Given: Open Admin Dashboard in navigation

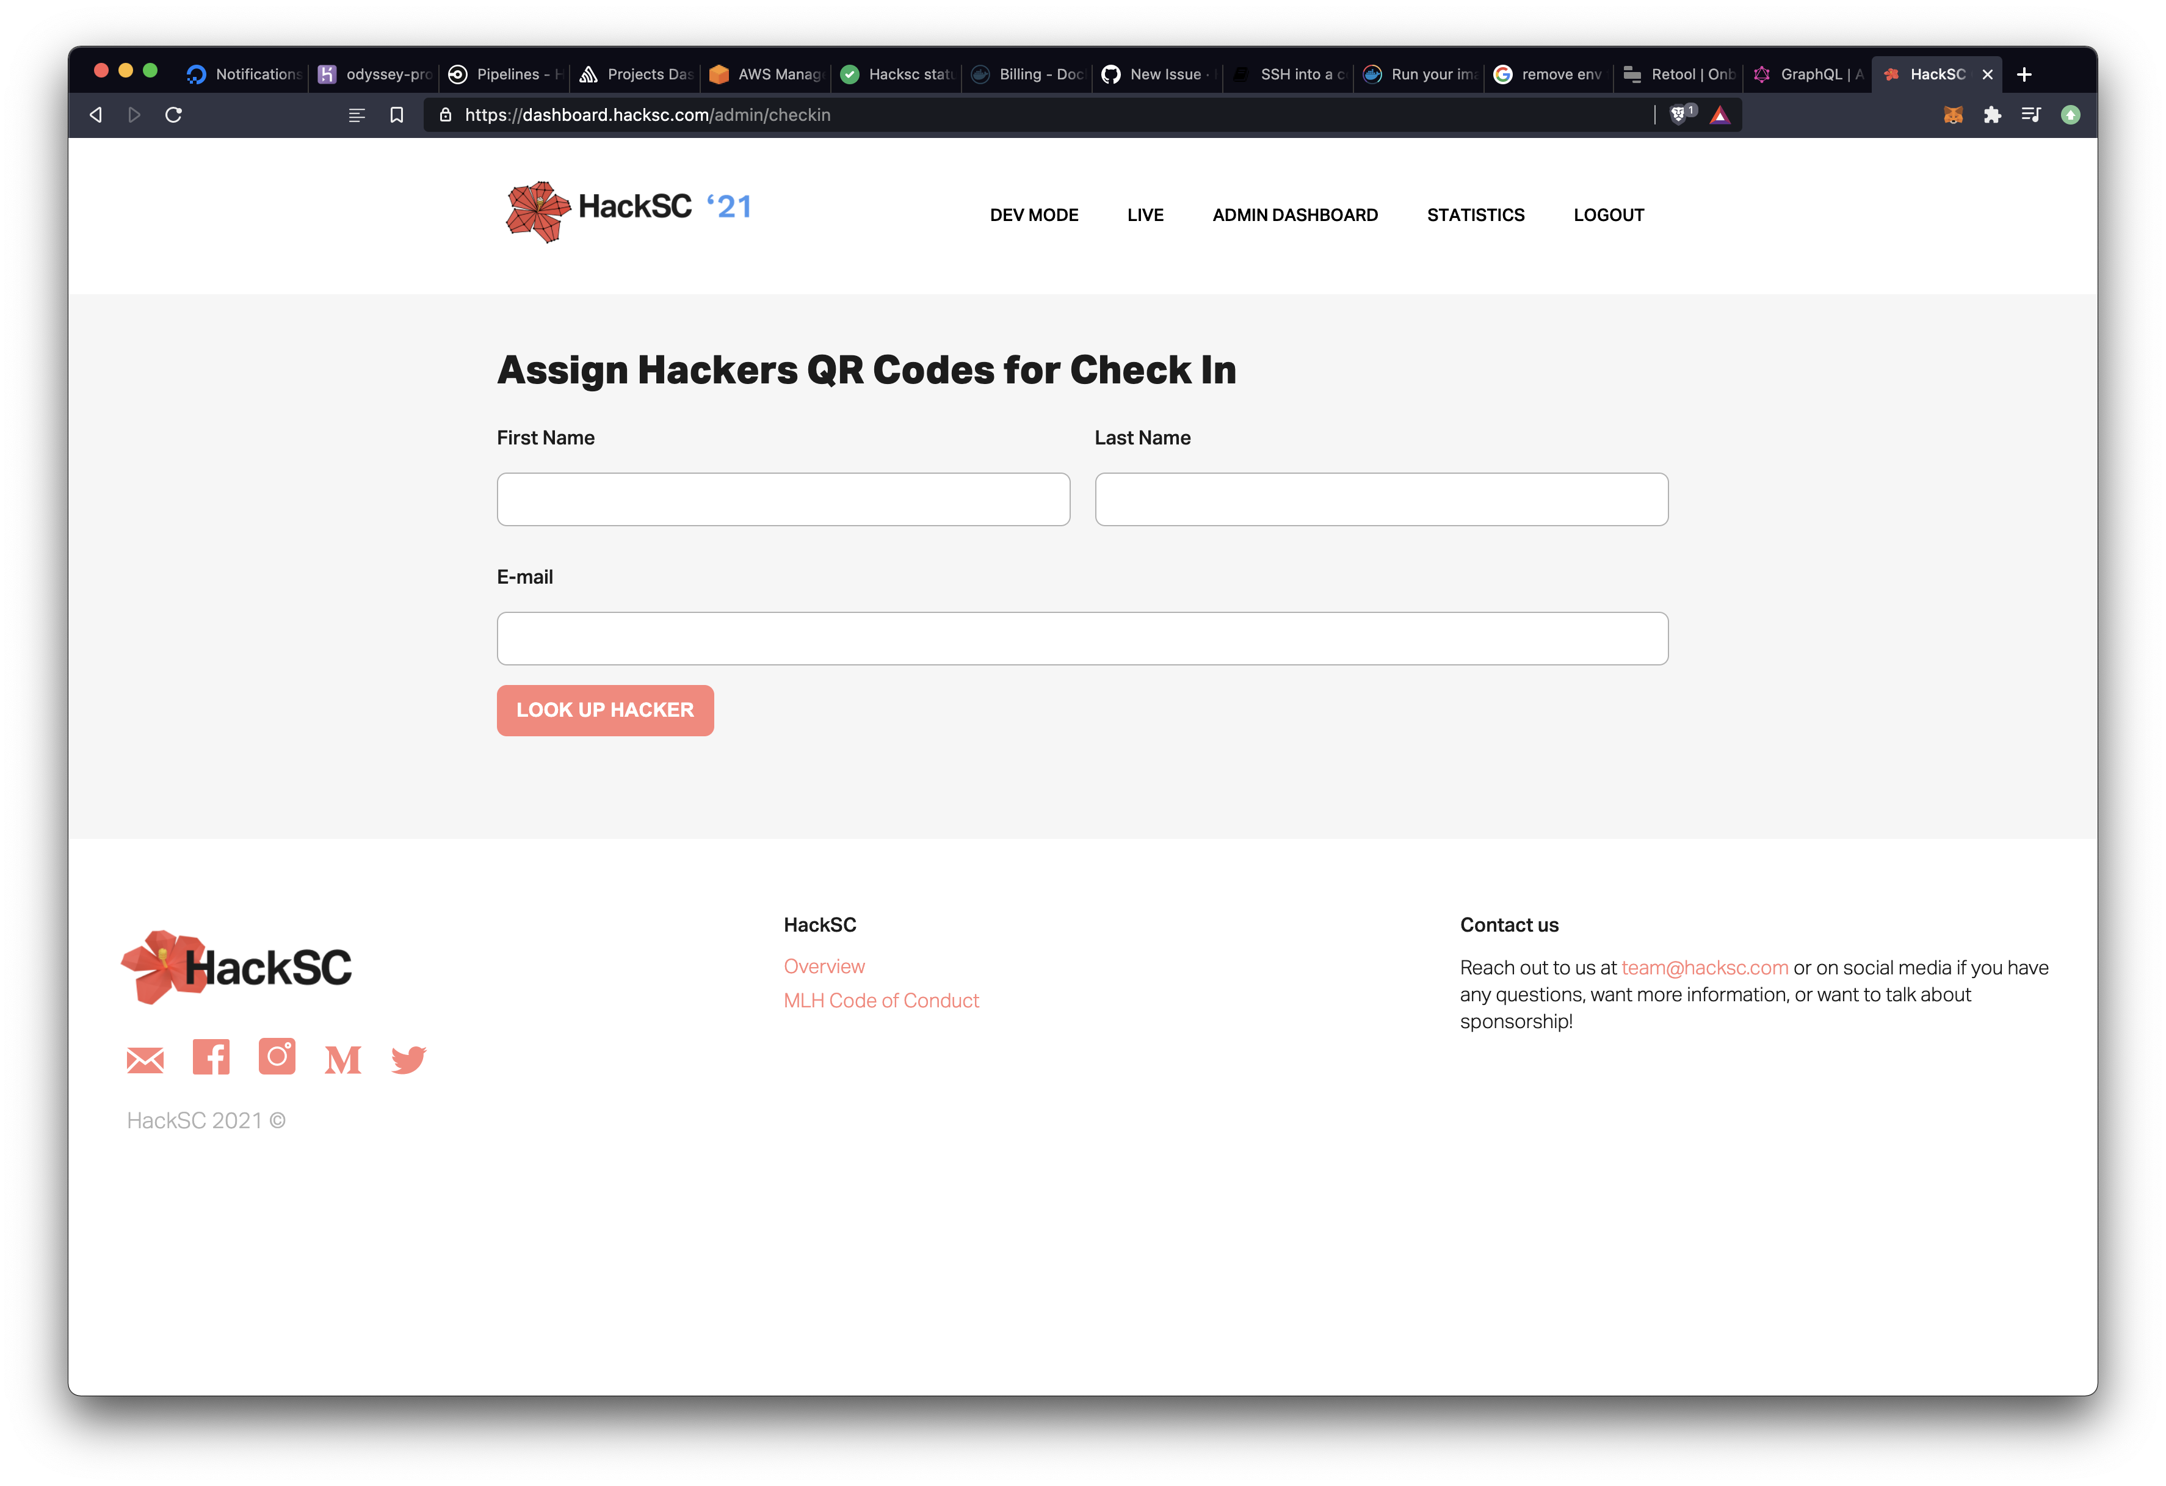Looking at the screenshot, I should coord(1295,216).
